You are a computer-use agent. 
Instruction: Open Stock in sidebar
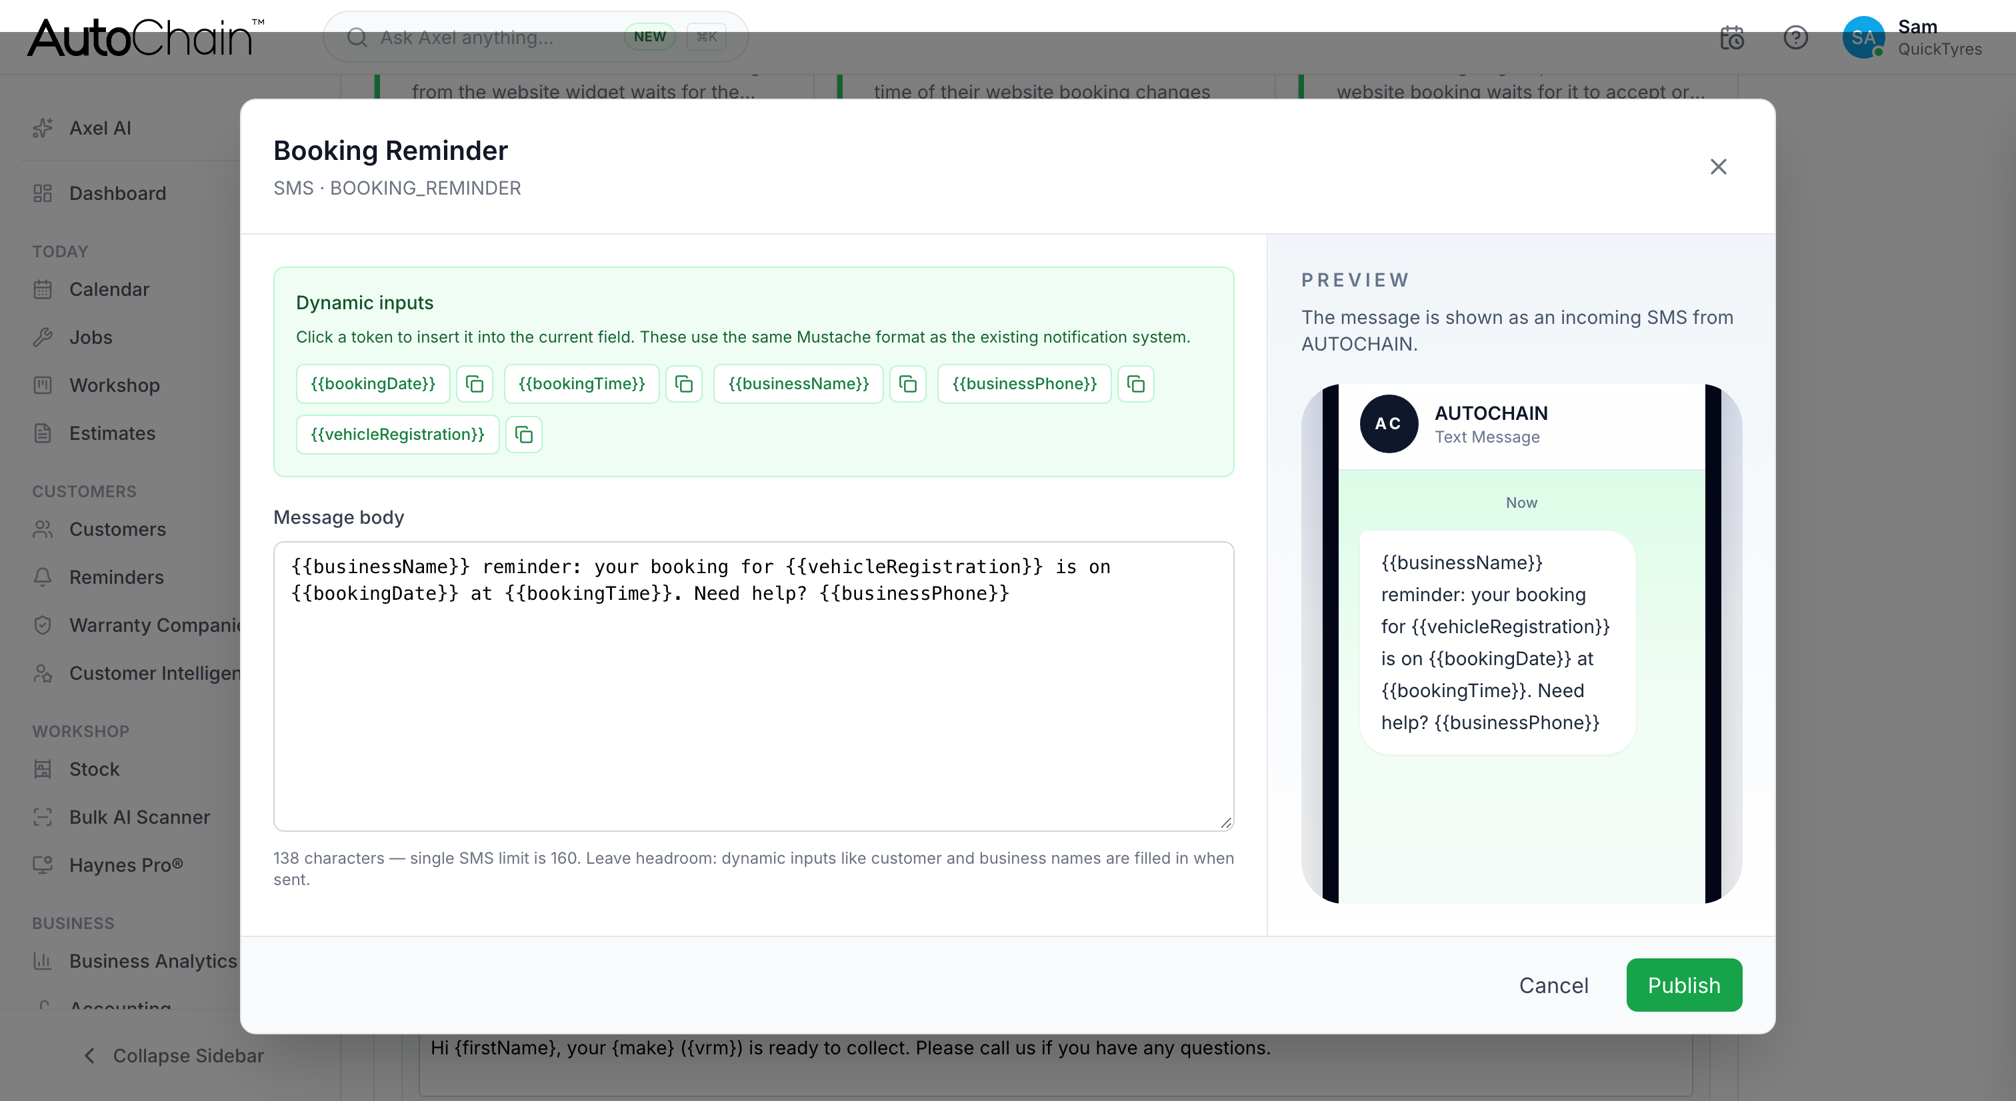[76, 769]
